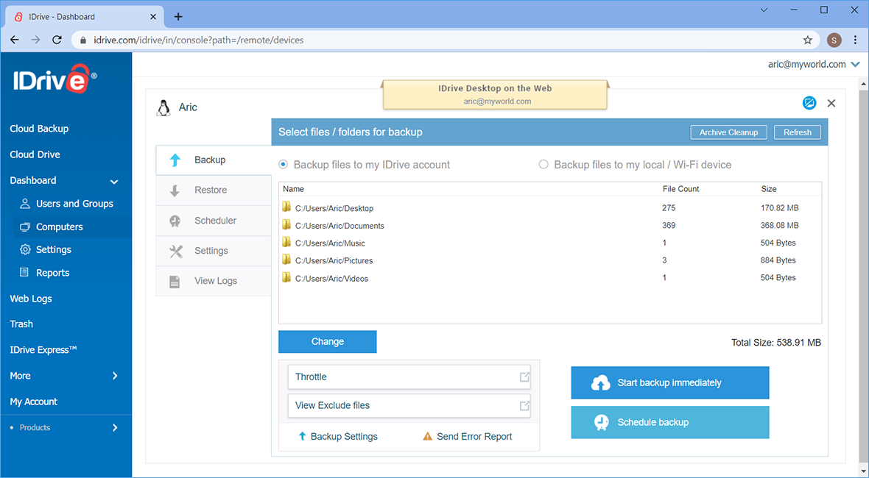869x478 pixels.
Task: Expand the Products submenu arrow
Action: [116, 428]
